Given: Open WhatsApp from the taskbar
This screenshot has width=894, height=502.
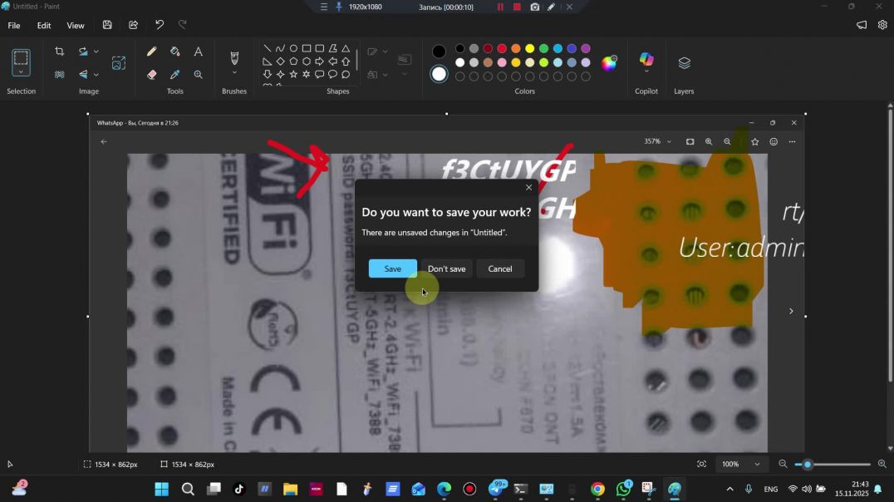Looking at the screenshot, I should click(x=623, y=490).
